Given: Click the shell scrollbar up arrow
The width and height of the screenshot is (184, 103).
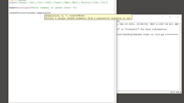Looking at the screenshot, I should point(180,24).
